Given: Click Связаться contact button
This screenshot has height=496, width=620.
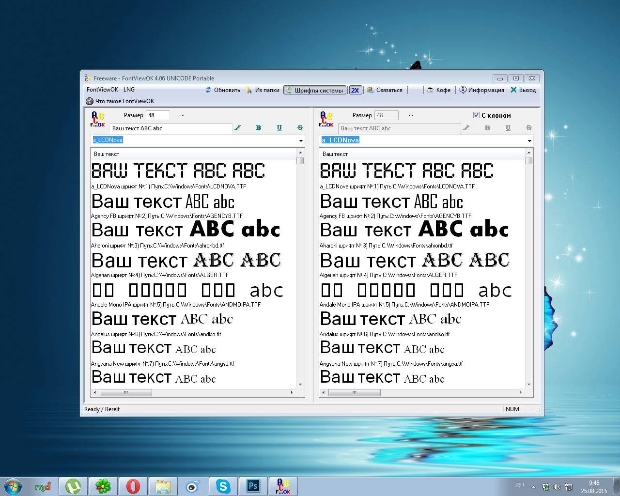Looking at the screenshot, I should [x=385, y=90].
